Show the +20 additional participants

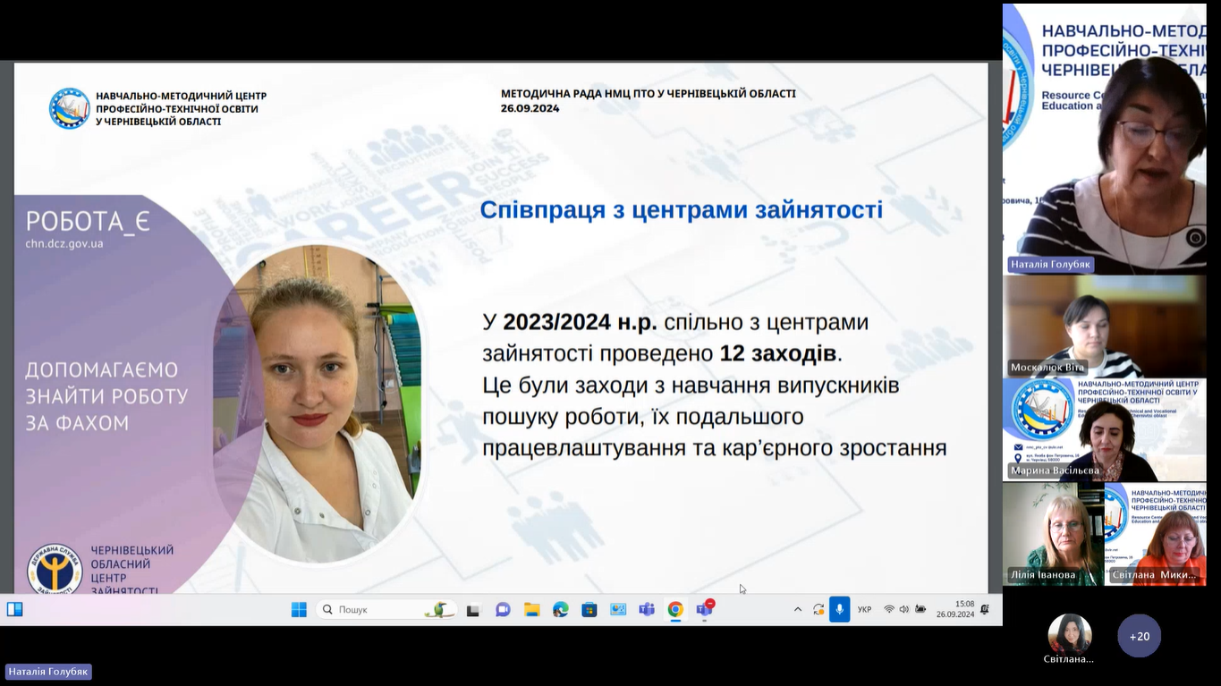tap(1139, 636)
